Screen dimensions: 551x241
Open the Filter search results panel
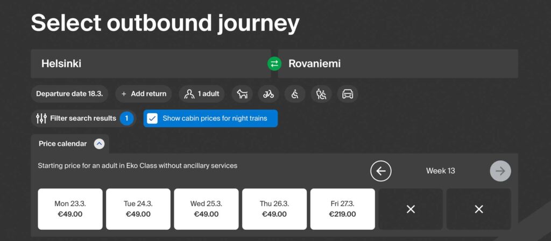point(83,119)
